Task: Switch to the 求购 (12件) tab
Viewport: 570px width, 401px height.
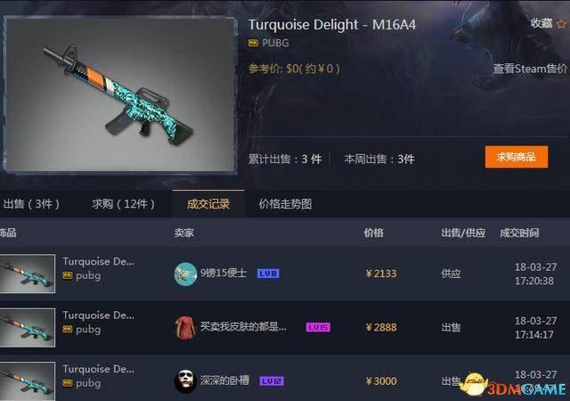Action: 123,204
